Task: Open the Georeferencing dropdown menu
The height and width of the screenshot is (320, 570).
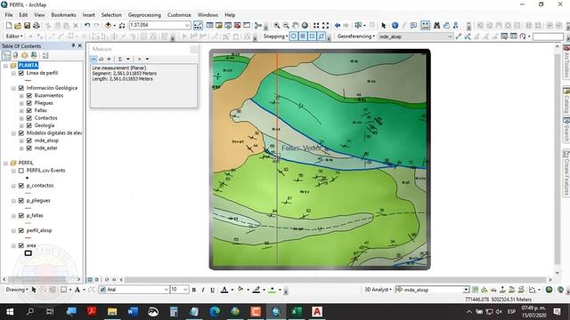Action: (356, 36)
